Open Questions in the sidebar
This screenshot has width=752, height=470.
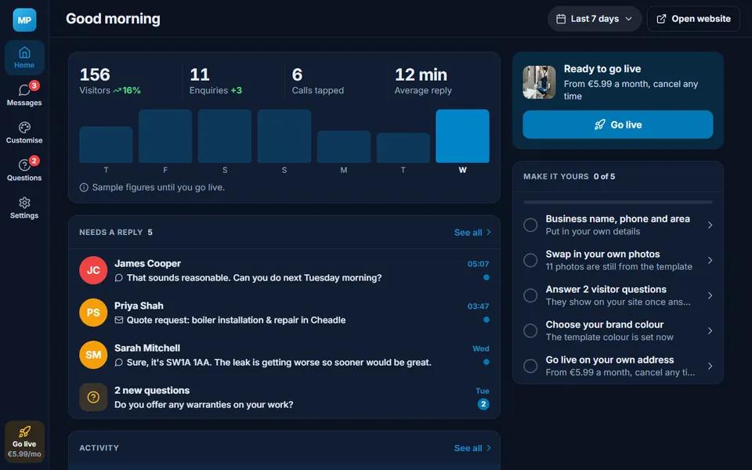(x=24, y=170)
